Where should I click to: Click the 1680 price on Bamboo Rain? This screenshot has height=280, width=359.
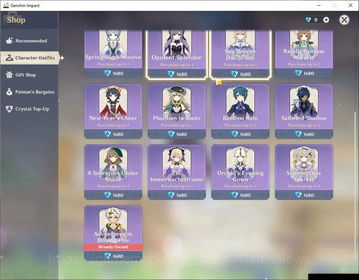[x=245, y=134]
